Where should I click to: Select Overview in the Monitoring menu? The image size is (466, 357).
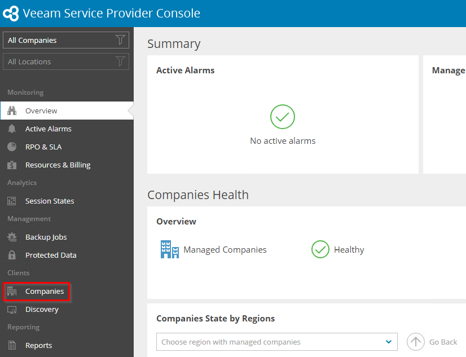point(67,111)
